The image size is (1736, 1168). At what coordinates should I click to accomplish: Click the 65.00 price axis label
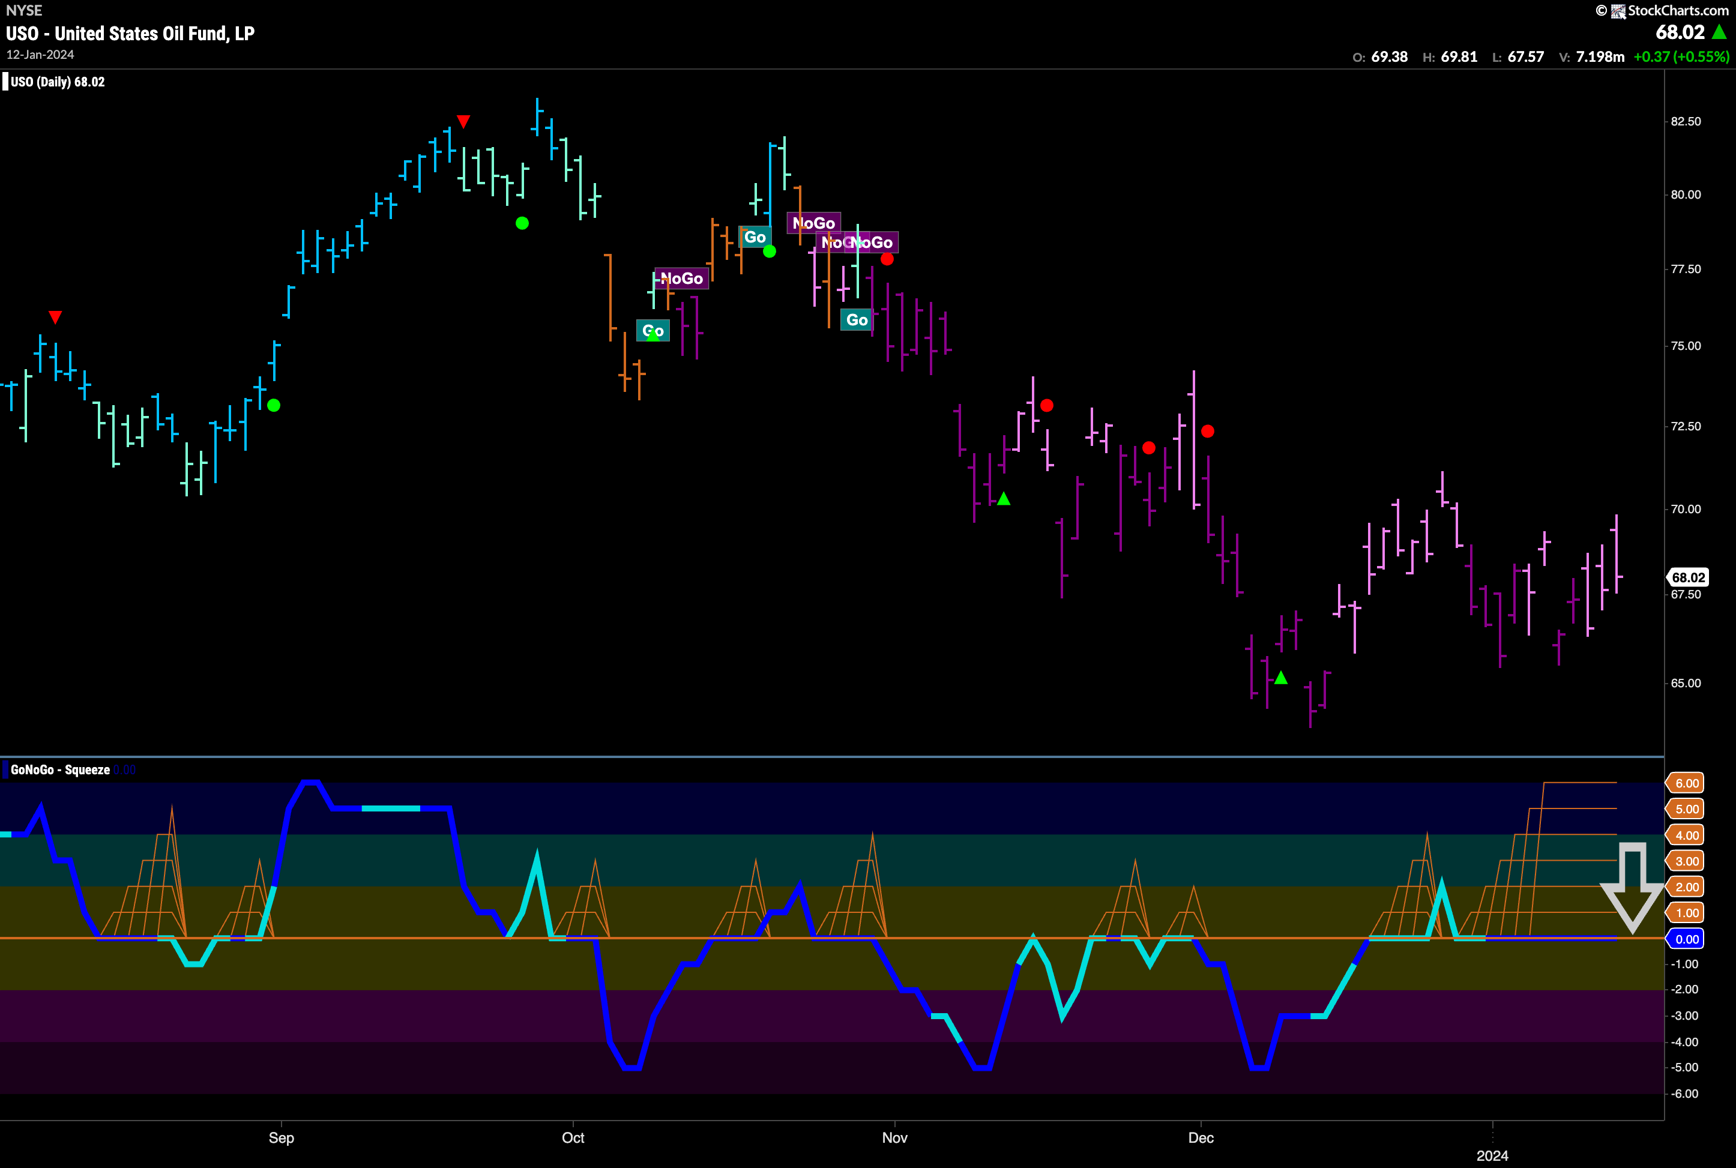pyautogui.click(x=1686, y=683)
